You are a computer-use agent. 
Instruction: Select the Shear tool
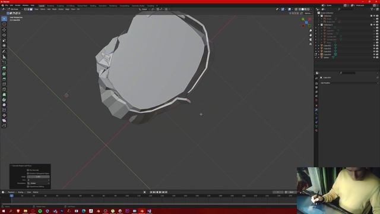4,121
